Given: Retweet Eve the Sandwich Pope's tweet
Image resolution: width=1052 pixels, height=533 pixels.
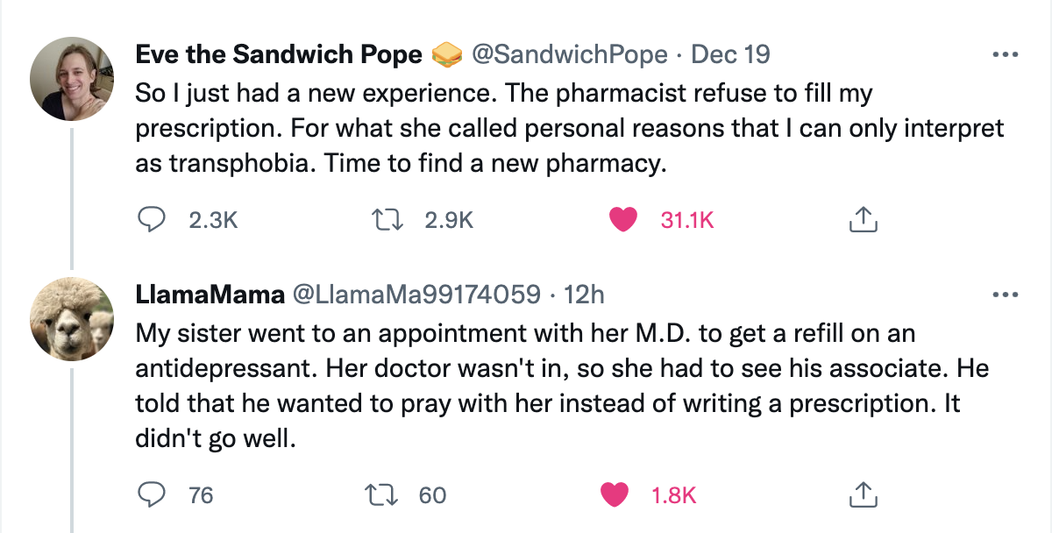Looking at the screenshot, I should (387, 219).
